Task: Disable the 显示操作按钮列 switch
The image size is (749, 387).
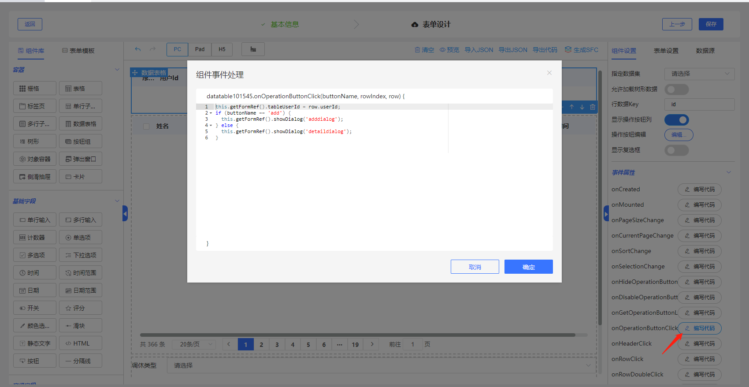Action: [x=676, y=120]
